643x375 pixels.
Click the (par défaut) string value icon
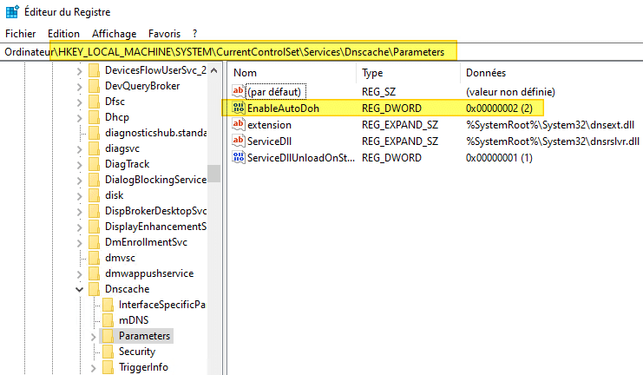coord(239,91)
